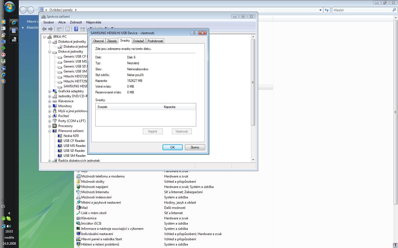Click the Procesory processor chip icon
The image size is (398, 248).
[x=55, y=126]
